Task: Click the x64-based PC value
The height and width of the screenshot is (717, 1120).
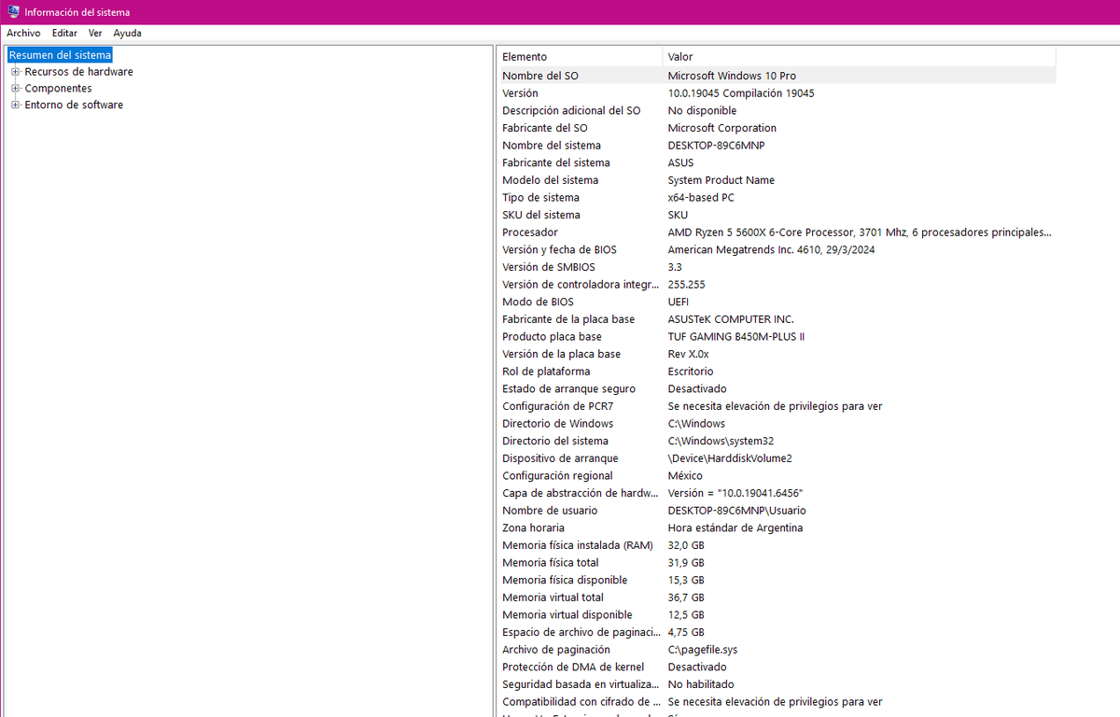Action: click(702, 198)
